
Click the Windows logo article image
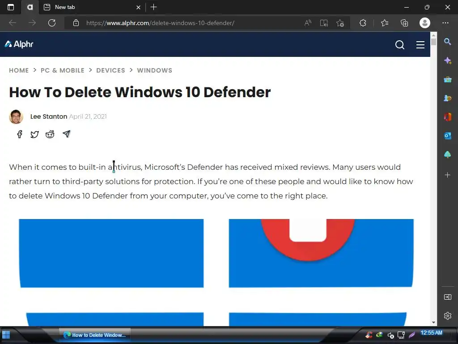click(x=216, y=272)
